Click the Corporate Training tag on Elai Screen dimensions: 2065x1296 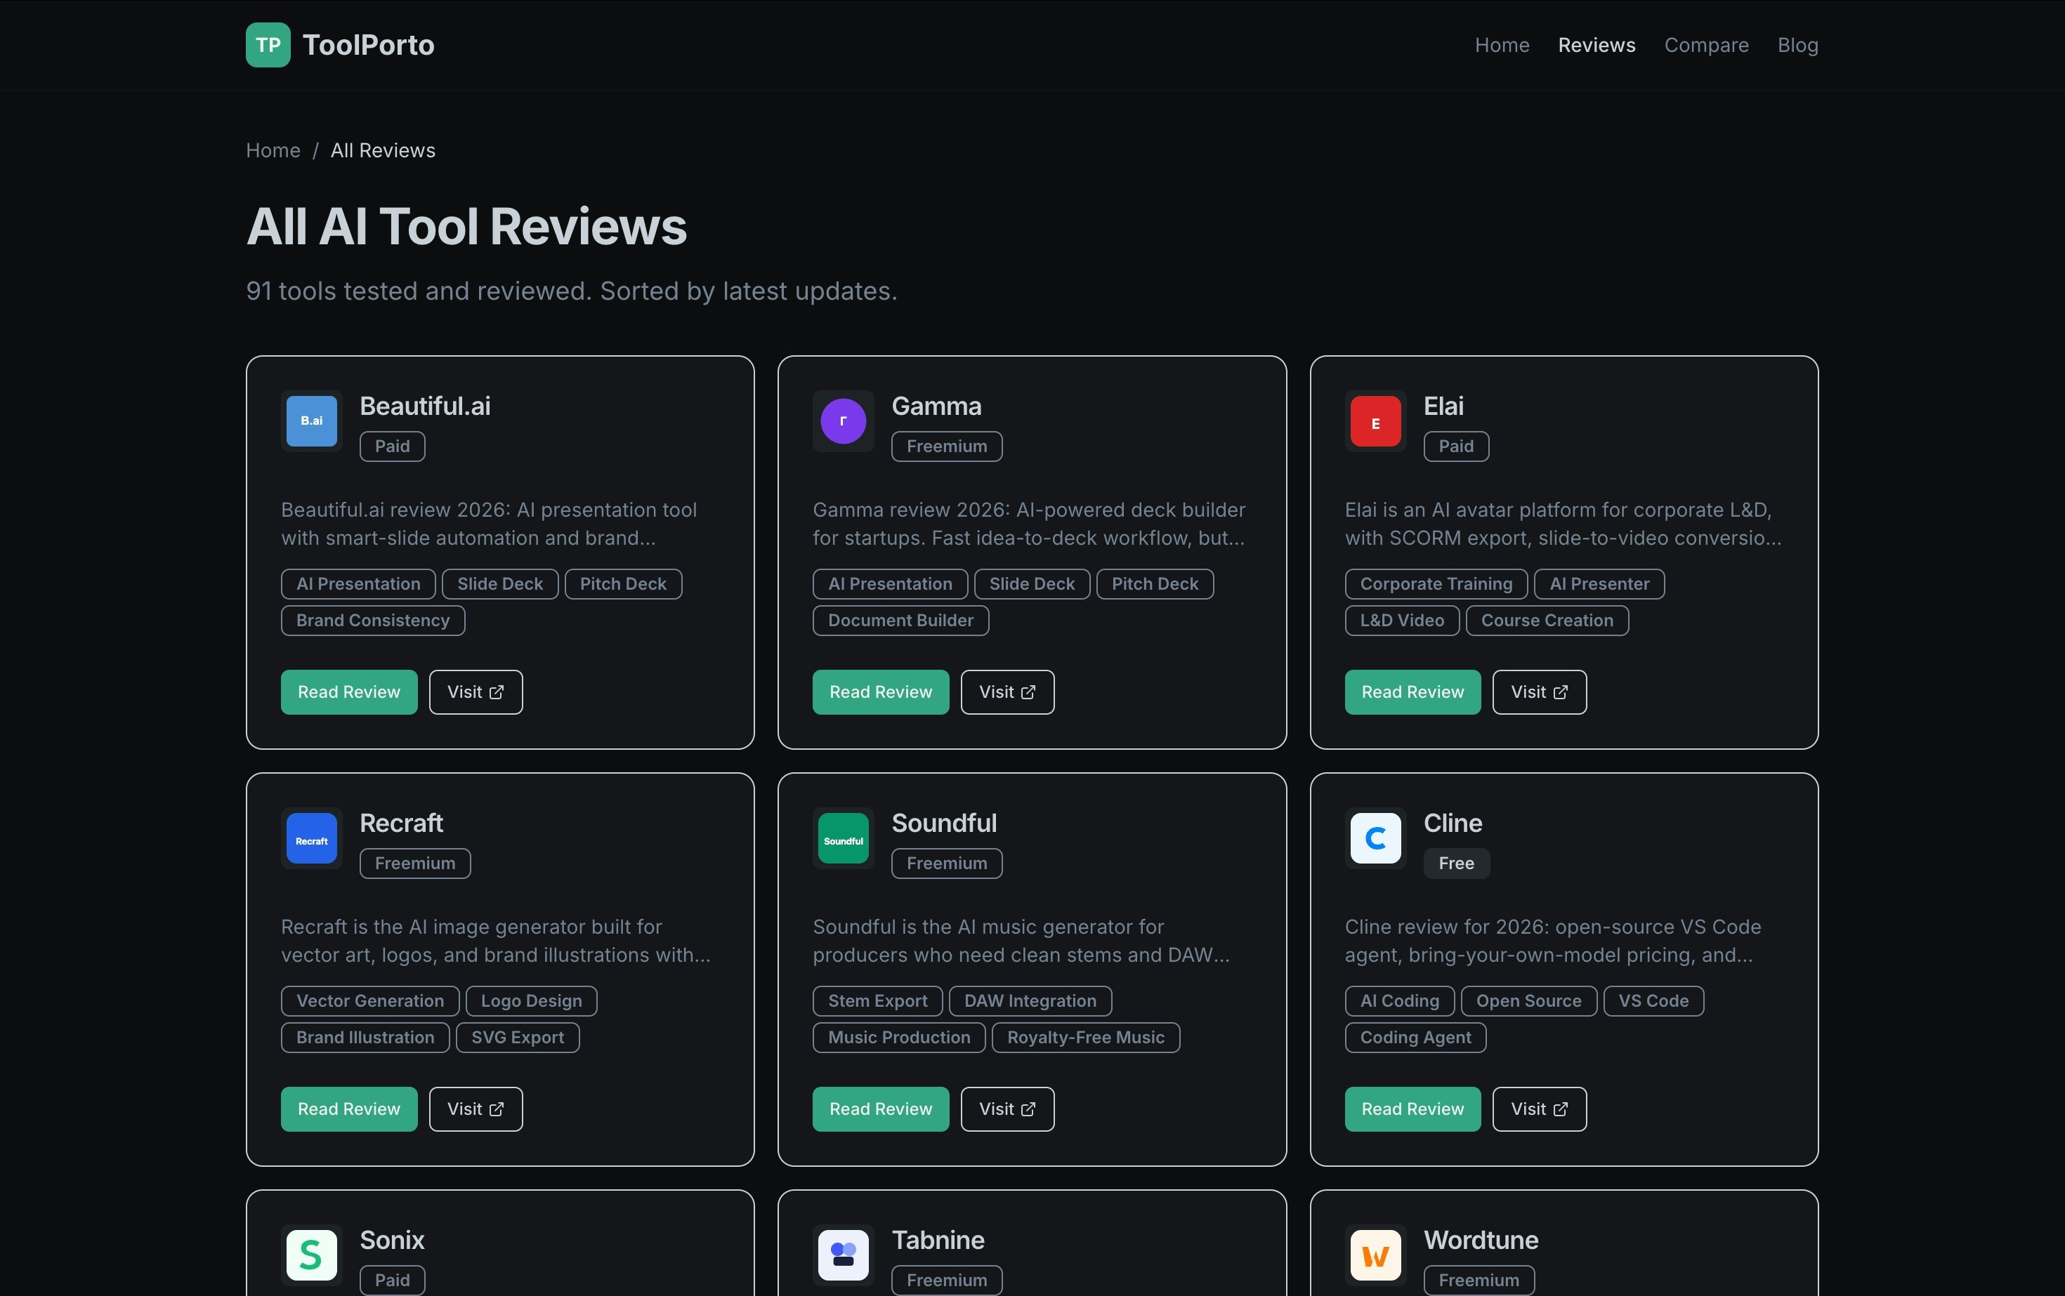[x=1436, y=583]
